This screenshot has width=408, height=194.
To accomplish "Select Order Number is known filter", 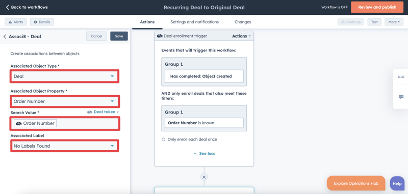I will tap(204, 123).
